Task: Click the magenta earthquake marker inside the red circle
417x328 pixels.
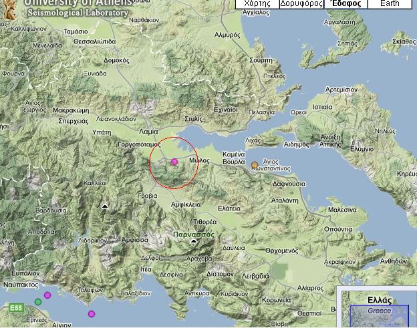Action: [x=174, y=162]
